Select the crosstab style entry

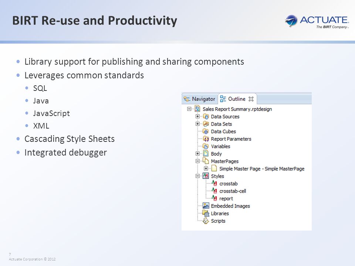229,184
